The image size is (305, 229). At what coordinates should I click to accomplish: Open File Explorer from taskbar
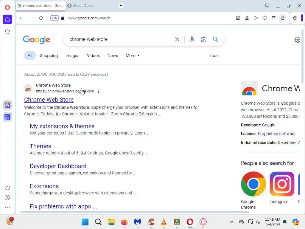click(x=111, y=222)
